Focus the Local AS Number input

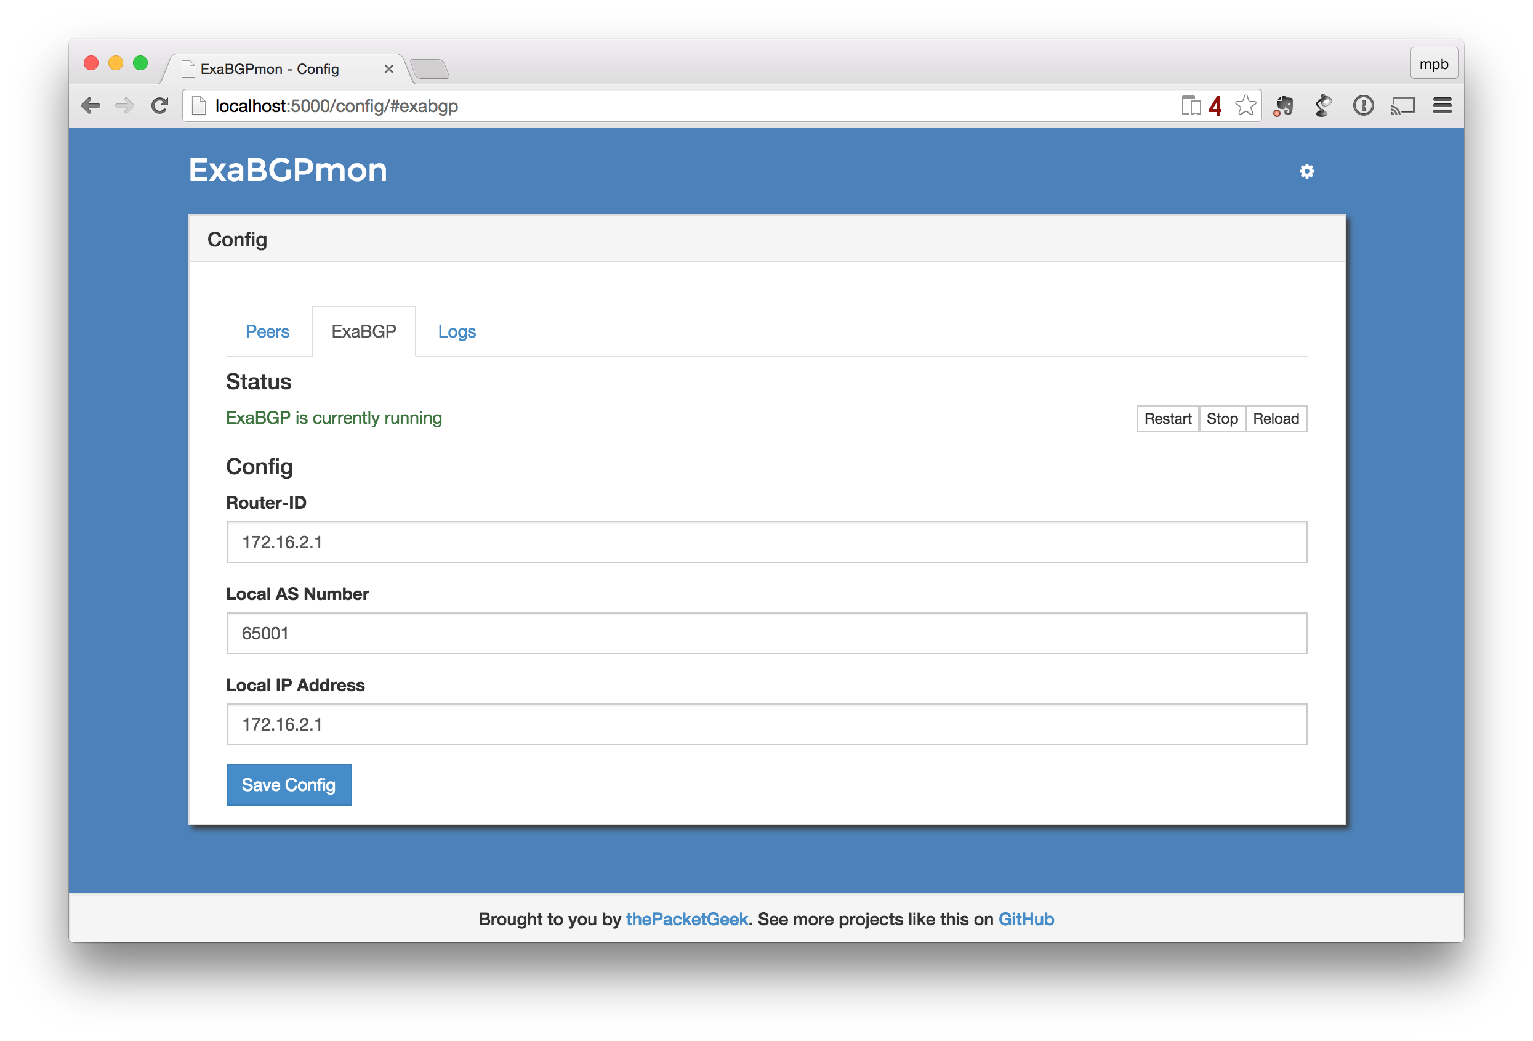click(766, 633)
